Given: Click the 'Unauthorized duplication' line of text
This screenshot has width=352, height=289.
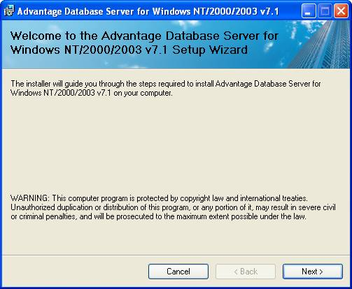Looking at the screenshot, I should click(173, 207).
